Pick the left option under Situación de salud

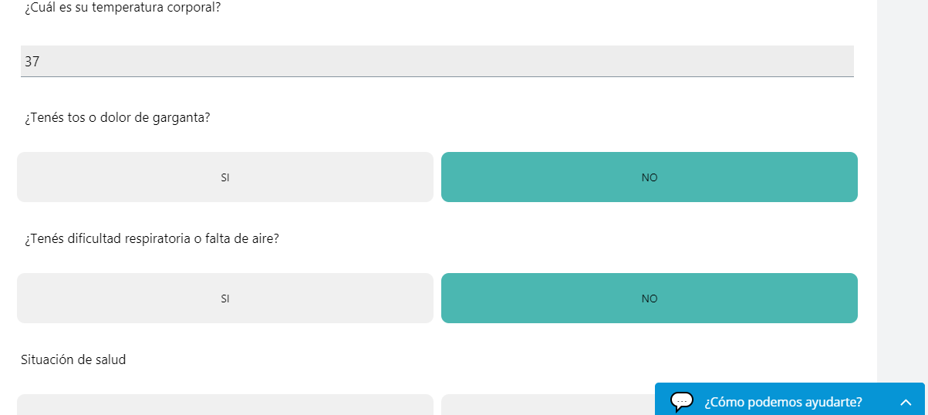click(225, 405)
